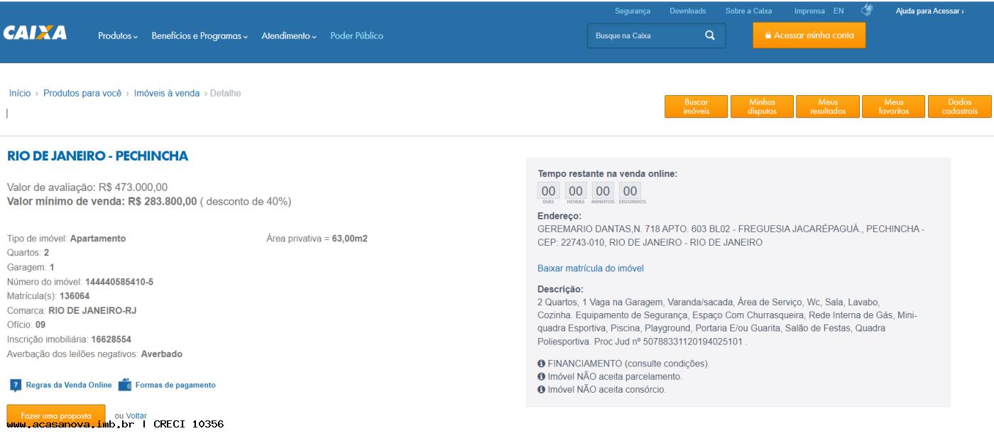Go to Início breadcrumb
The image size is (994, 436).
tap(20, 93)
